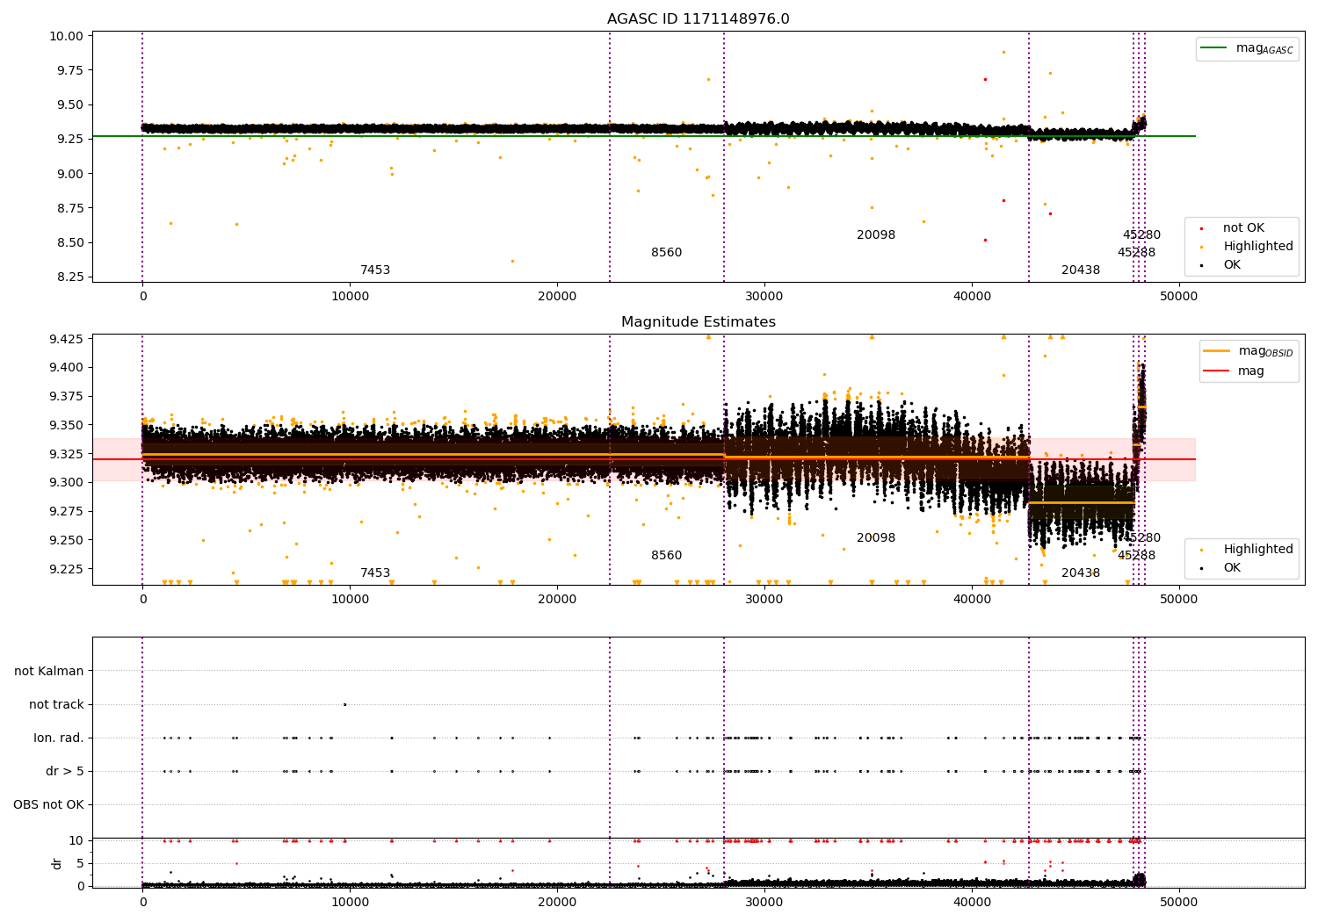
Task: Click the single 'not track' data point
Action: point(344,704)
